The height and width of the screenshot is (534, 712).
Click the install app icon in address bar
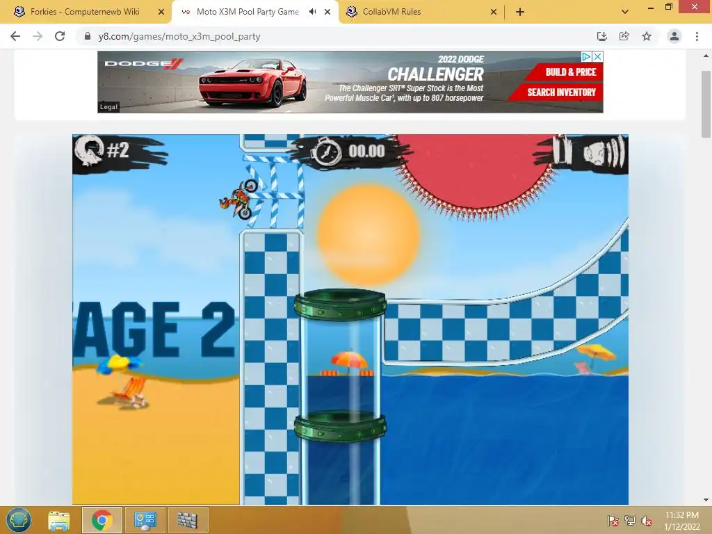coord(601,36)
